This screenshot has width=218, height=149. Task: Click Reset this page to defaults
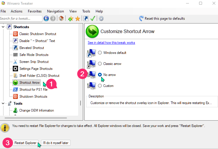[x=165, y=19]
